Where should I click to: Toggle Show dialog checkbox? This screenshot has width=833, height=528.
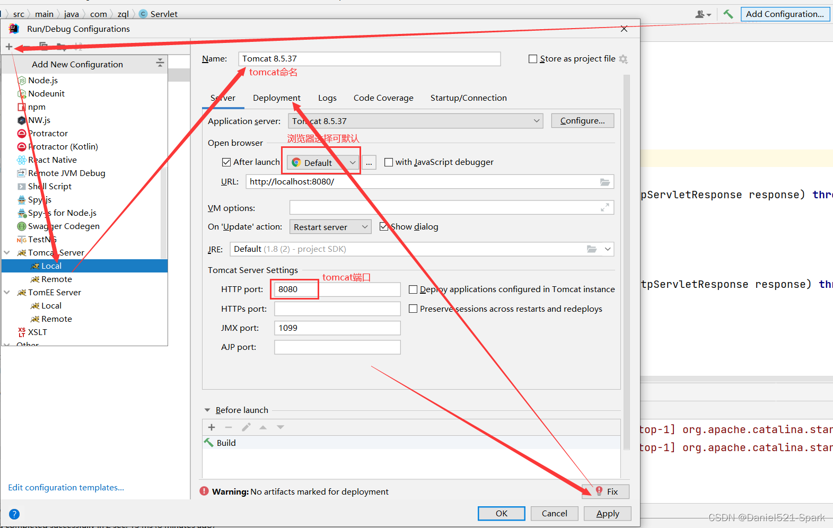pos(384,226)
